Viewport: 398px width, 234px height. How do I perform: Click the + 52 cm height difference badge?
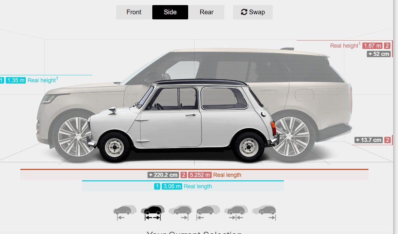coord(378,54)
